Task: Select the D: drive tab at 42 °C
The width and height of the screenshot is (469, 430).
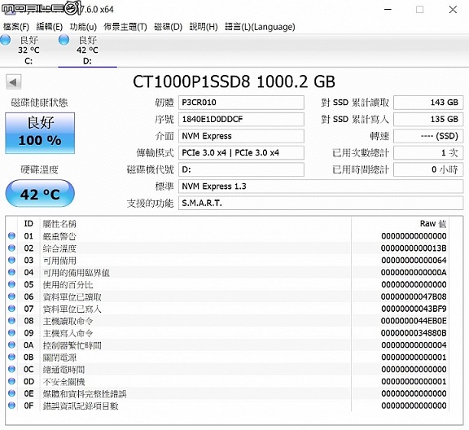Action: [x=87, y=50]
